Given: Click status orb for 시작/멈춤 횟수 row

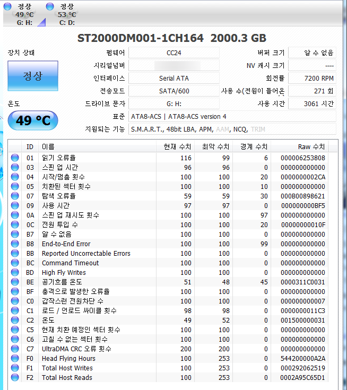Looking at the screenshot, I should (x=15, y=177).
